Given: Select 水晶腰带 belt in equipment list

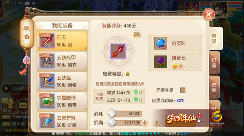Looking at the screenshot, I should click(62, 101).
